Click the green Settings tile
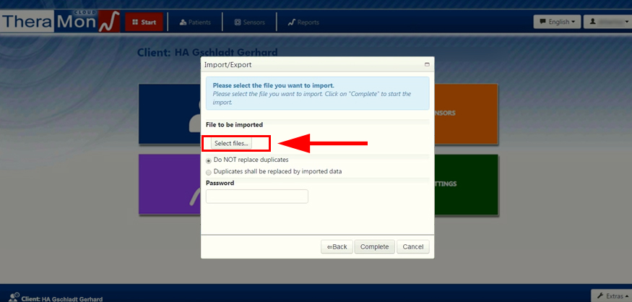Screen dimensions: 632x302 pos(466,184)
